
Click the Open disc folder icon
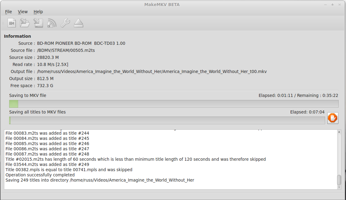click(25, 23)
